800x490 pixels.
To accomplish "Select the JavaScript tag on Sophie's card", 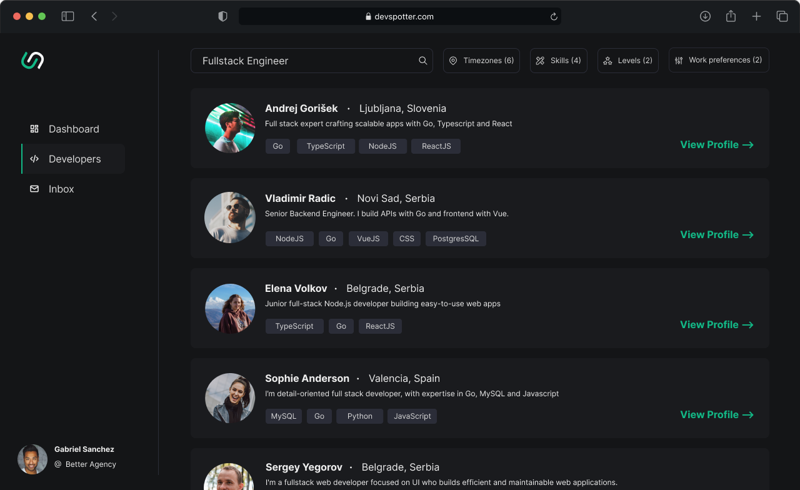I will coord(412,416).
